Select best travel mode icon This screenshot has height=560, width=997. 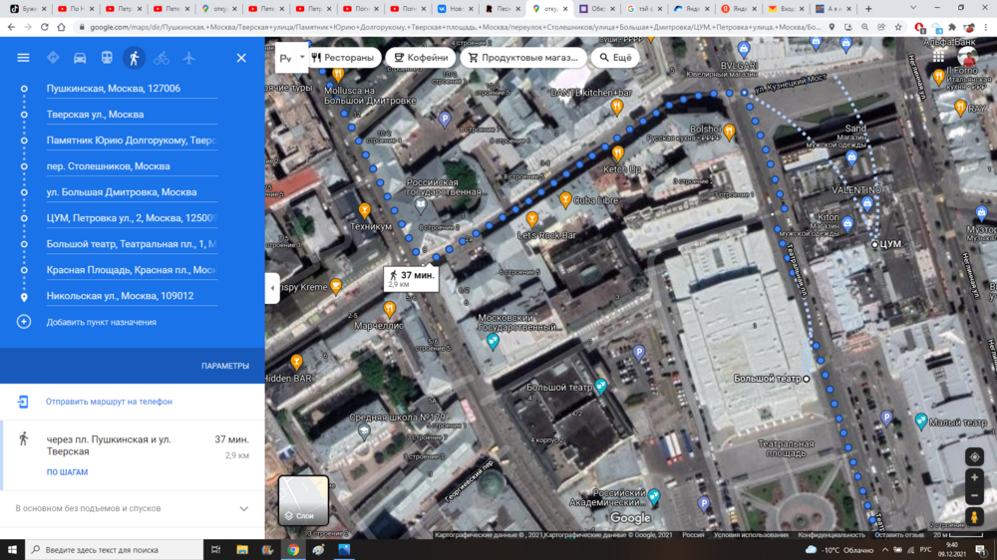point(53,58)
